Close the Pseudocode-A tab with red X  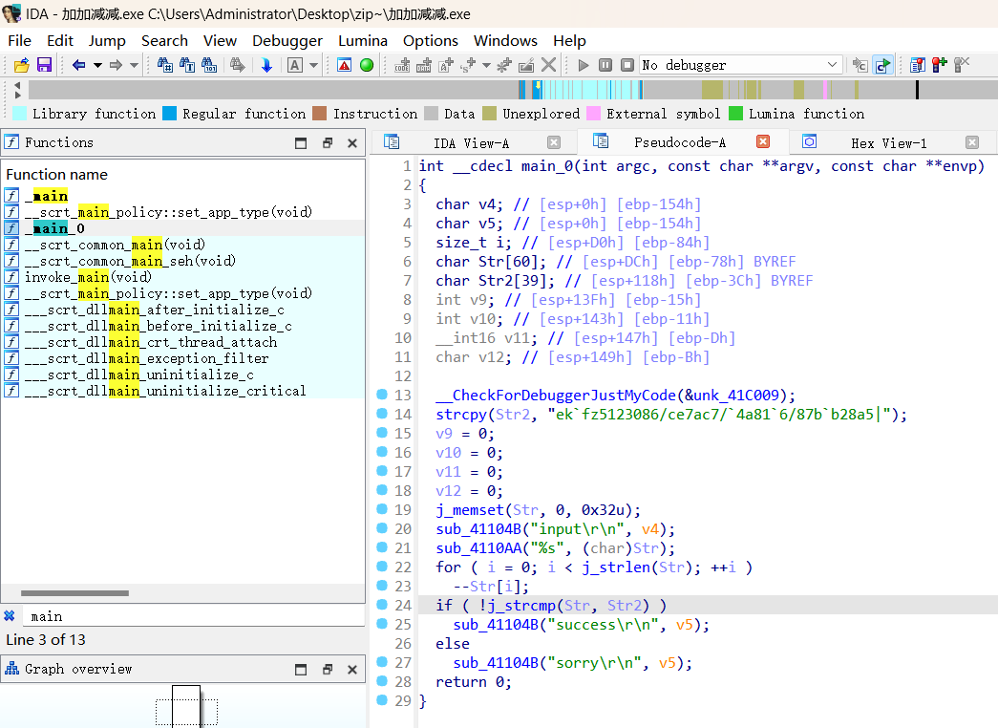763,142
